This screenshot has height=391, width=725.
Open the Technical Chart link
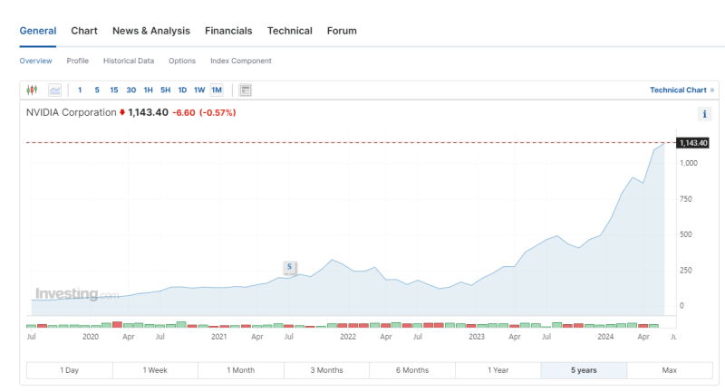coord(682,90)
